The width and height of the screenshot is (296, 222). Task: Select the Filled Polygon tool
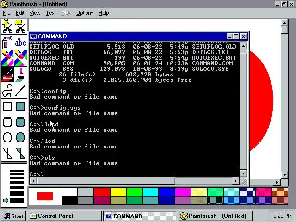[x=20, y=154]
